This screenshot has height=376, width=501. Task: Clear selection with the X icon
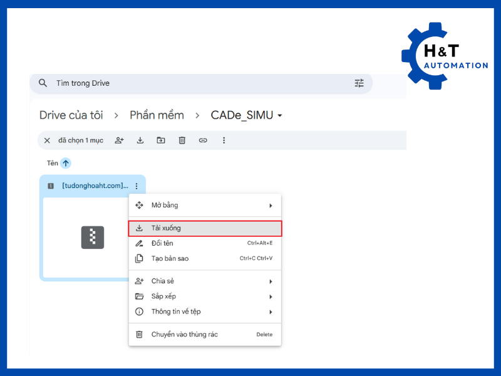point(47,140)
